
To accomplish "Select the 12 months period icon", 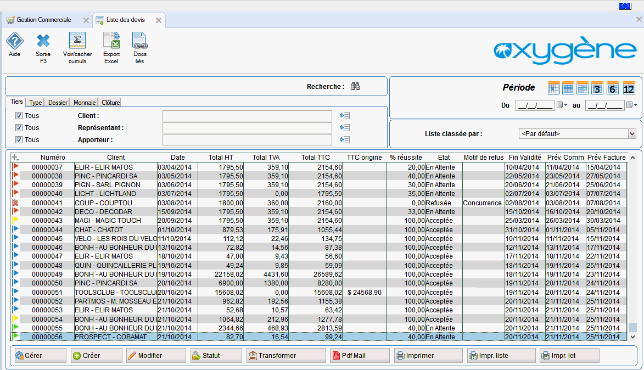I will 629,88.
